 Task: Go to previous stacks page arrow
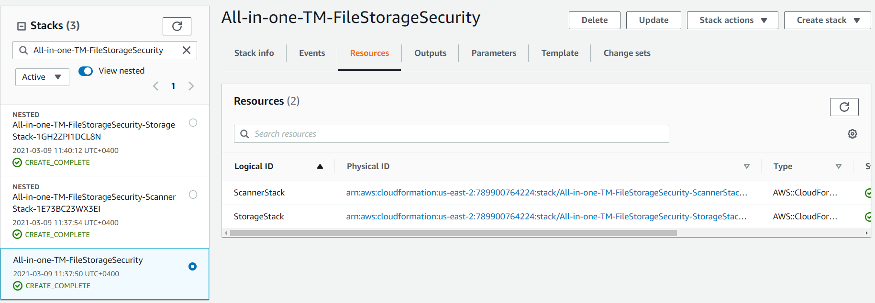pyautogui.click(x=155, y=86)
